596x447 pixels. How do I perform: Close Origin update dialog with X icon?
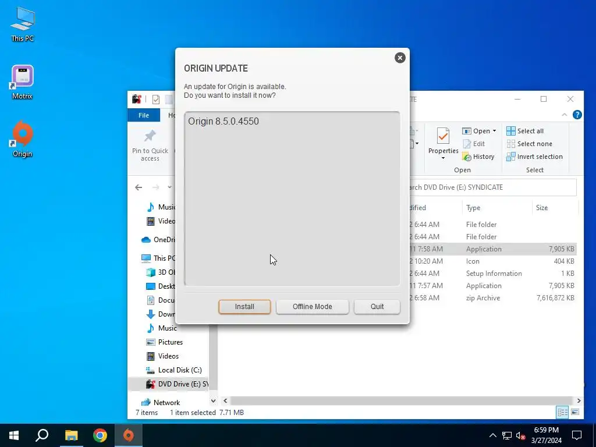(400, 58)
